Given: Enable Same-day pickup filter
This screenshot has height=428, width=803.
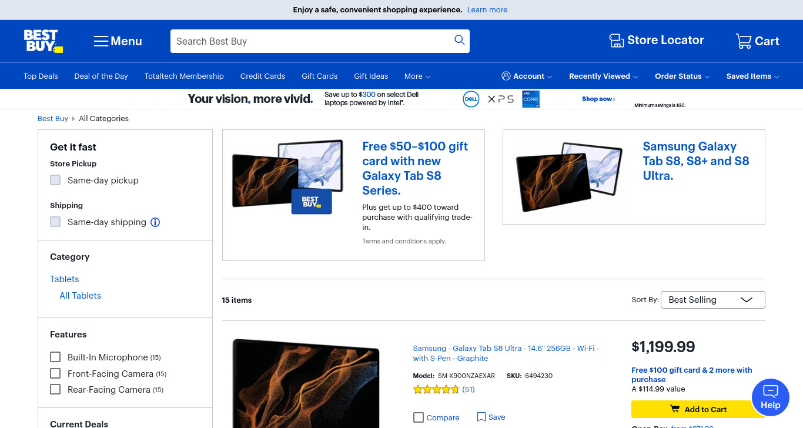Looking at the screenshot, I should tap(55, 180).
